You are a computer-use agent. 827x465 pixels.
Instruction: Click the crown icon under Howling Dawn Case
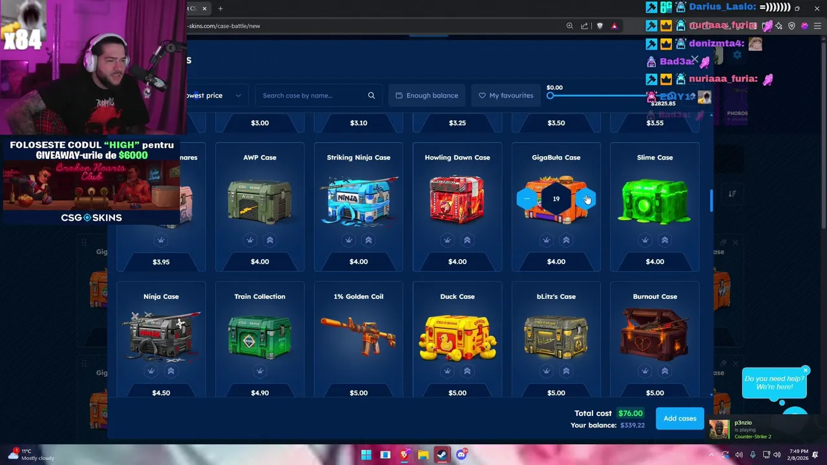click(x=447, y=240)
